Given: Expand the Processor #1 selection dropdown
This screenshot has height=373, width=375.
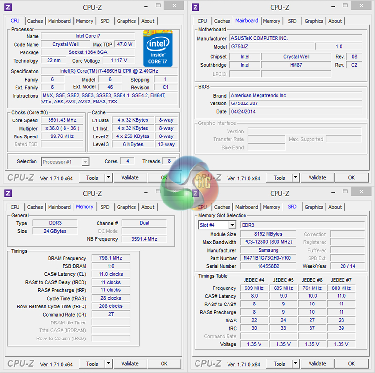Looking at the screenshot, I should (x=85, y=162).
